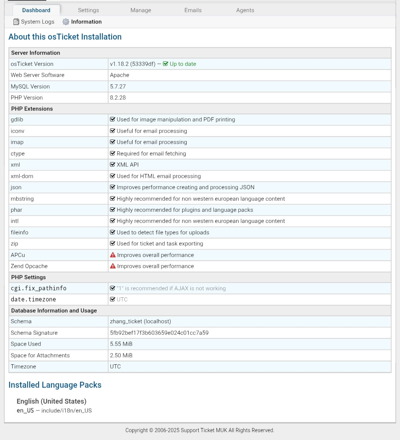Click the APCu red warning triangle icon
Viewport: 400px width, 440px height.
pos(113,255)
